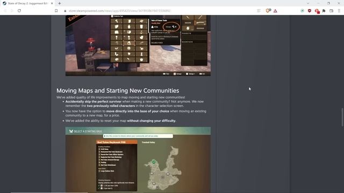Click the page vertical scrollbar thumb
Image resolution: width=344 pixels, height=193 pixels.
[x=342, y=117]
